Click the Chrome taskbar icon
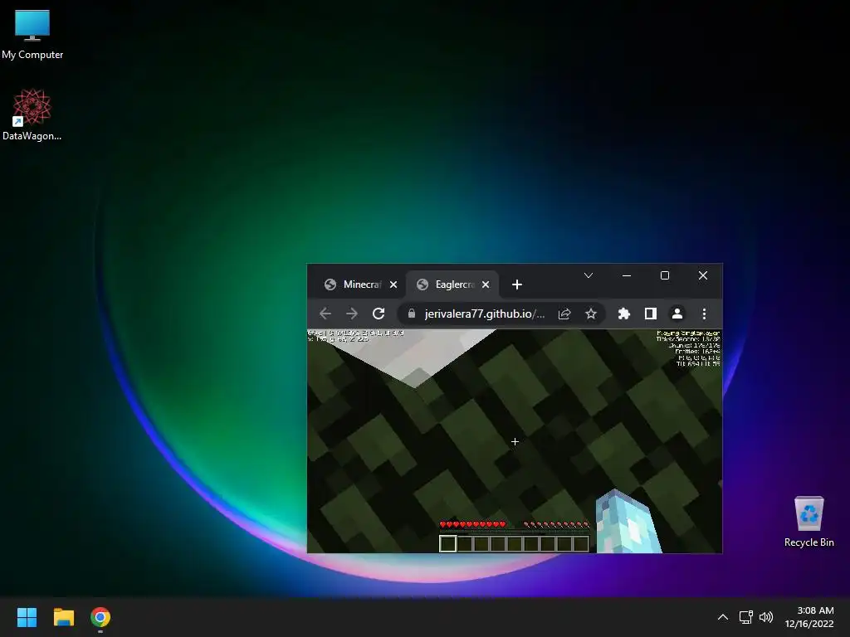 pyautogui.click(x=100, y=617)
